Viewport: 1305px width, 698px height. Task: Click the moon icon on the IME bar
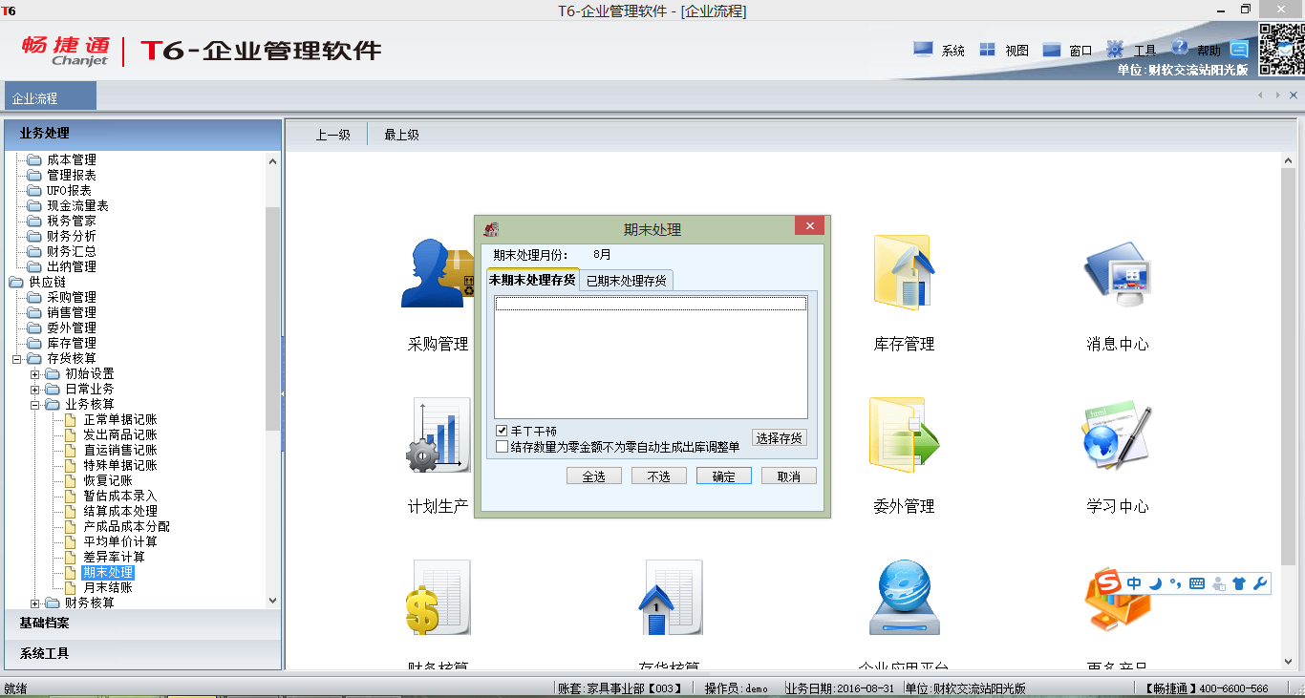[x=1155, y=583]
